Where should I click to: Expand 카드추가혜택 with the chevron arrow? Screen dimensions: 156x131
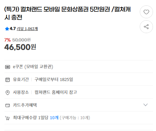(x=146, y=105)
